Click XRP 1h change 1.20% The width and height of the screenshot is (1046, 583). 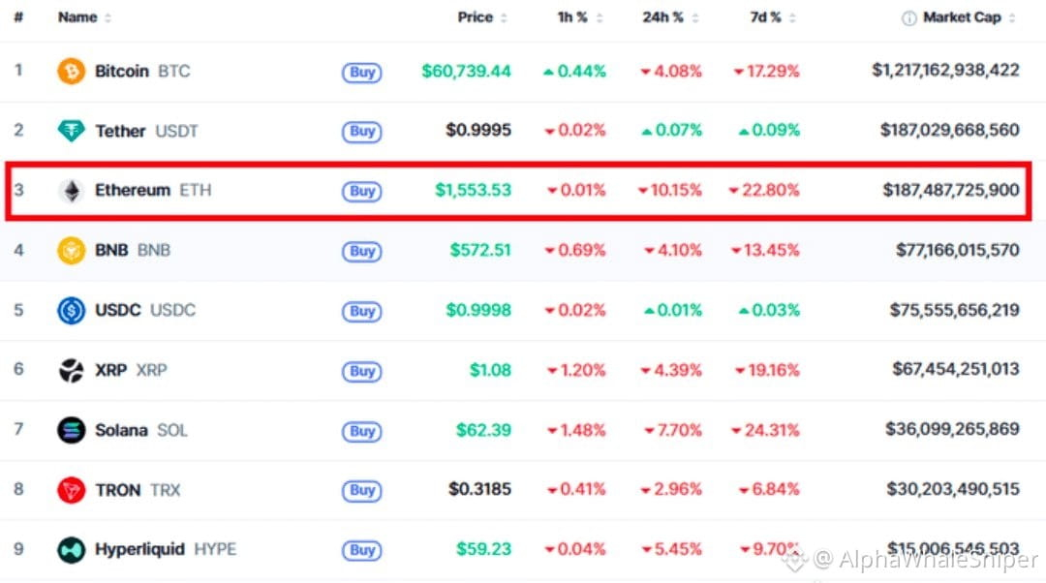576,370
